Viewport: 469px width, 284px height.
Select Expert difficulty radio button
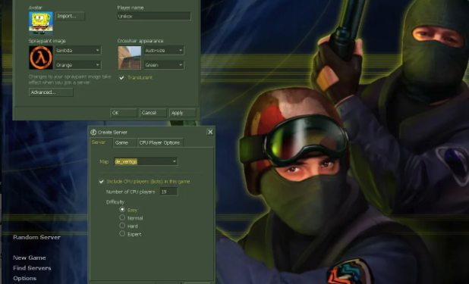(x=122, y=234)
